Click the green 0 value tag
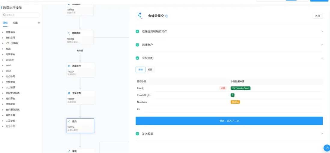The image size is (330, 153). (x=233, y=95)
